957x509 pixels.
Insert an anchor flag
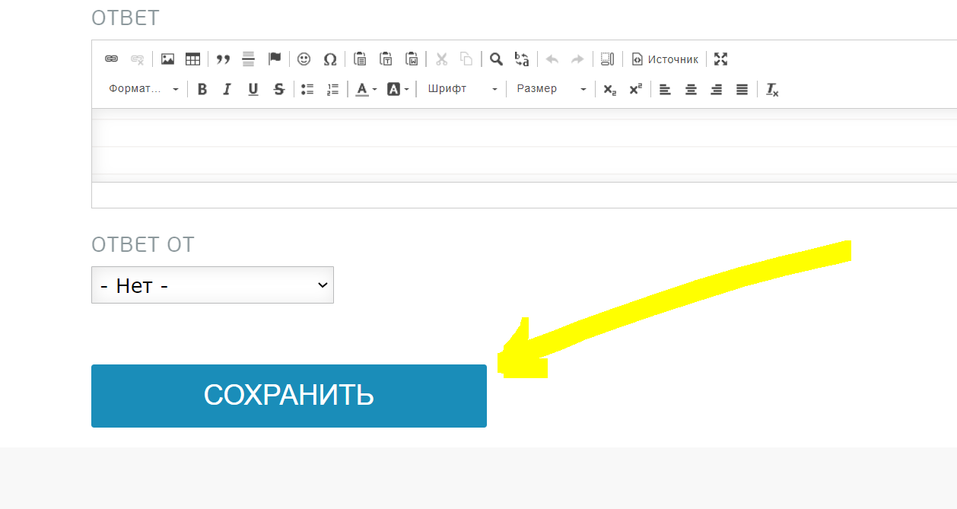pos(275,59)
